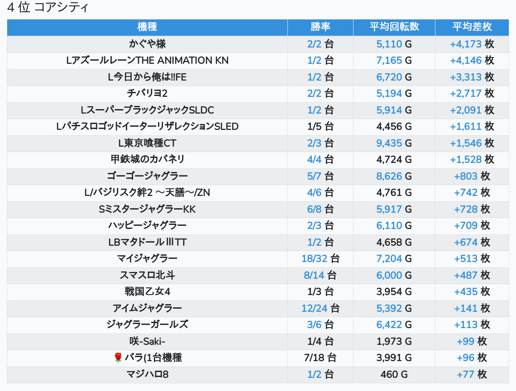Click average difference +1,546 枚
The height and width of the screenshot is (391, 516).
click(x=472, y=143)
